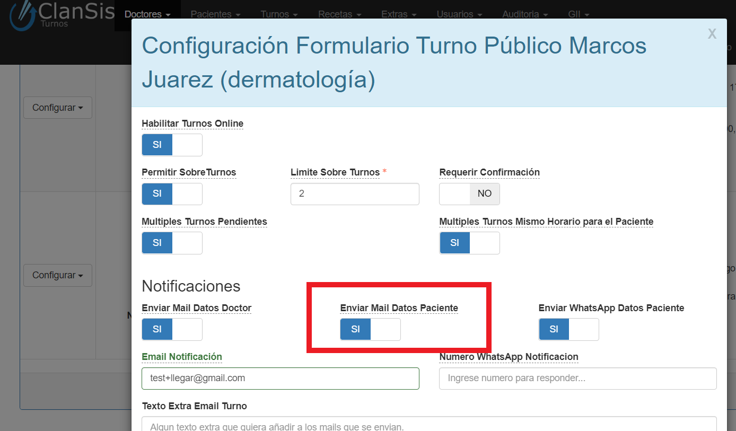Viewport: 736px width, 431px height.
Task: Open the Turnos navbar dropdown
Action: [x=279, y=14]
